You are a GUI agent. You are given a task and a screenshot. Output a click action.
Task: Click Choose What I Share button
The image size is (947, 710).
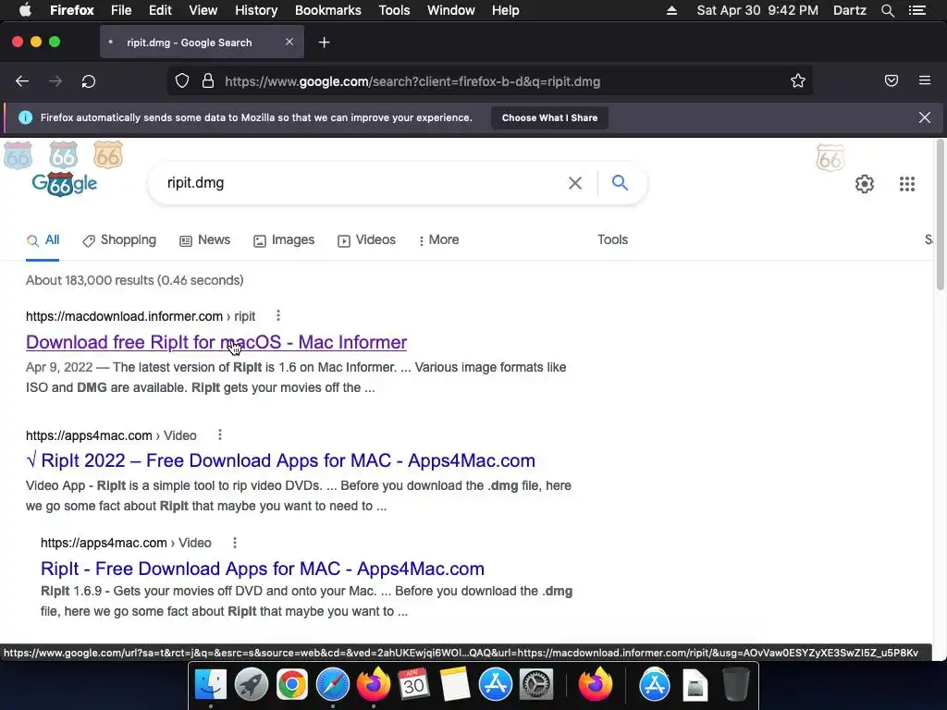(549, 117)
